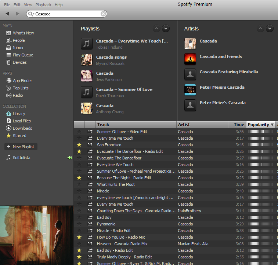The height and width of the screenshot is (265, 278).
Task: Open the File menu
Action: point(7,5)
